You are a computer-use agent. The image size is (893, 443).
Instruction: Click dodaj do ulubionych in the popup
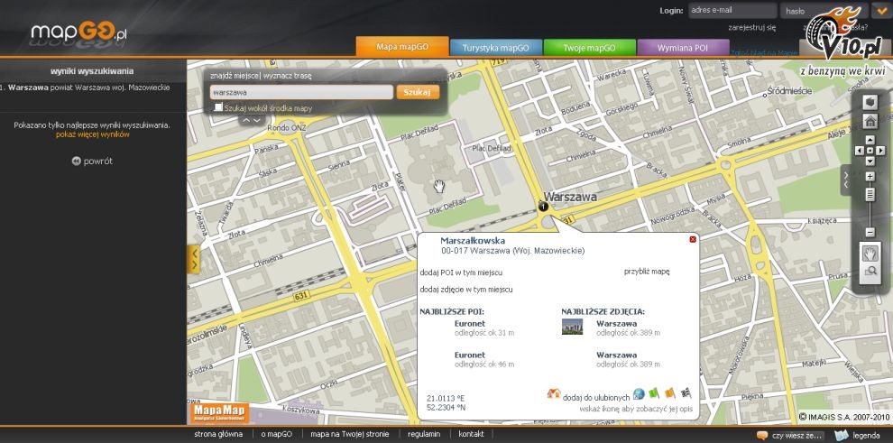click(596, 397)
